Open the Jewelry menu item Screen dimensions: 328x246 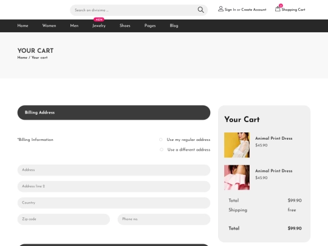tap(99, 26)
